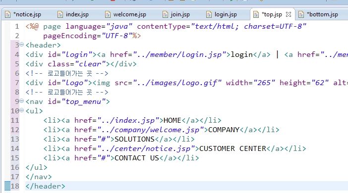Viewport: 348px width, 193px height.
Task: Click line number 18 in the gutter
Action: [15, 186]
